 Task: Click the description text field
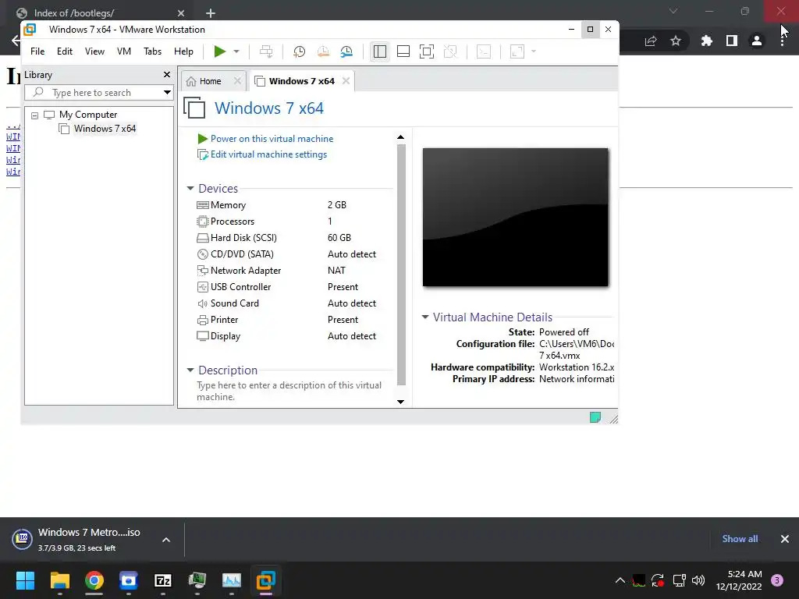[289, 392]
